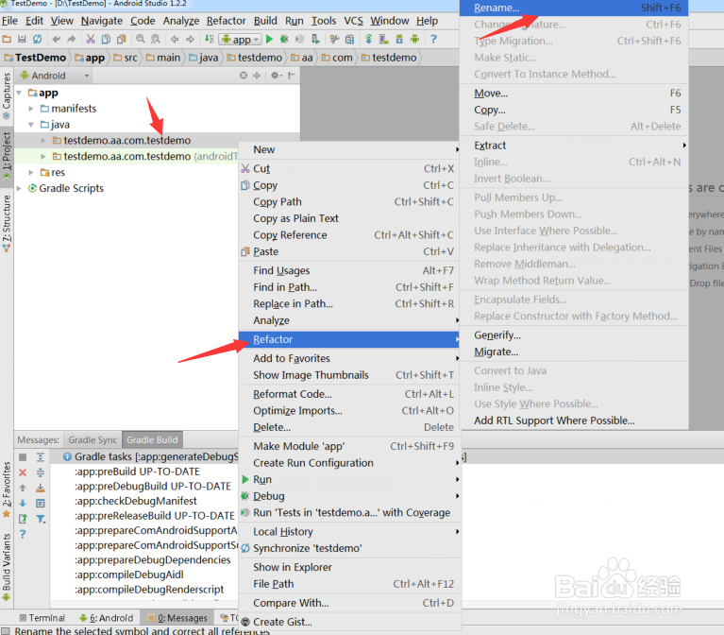724x635 pixels.
Task: Select Refactor in the context menu
Action: pos(349,339)
